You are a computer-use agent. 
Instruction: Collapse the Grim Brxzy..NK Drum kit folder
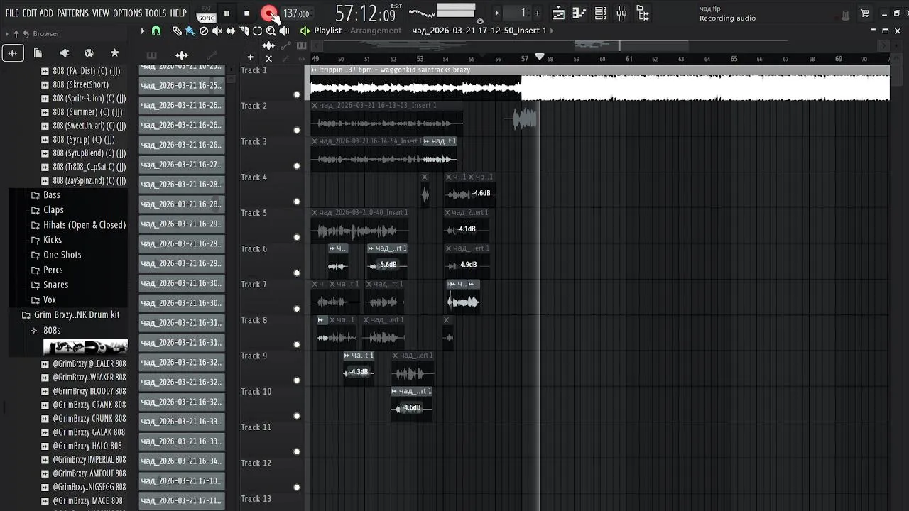(76, 314)
